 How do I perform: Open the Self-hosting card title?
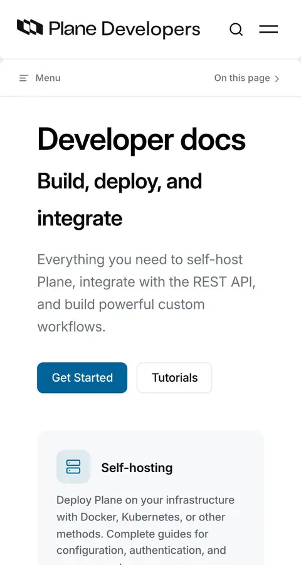point(137,468)
